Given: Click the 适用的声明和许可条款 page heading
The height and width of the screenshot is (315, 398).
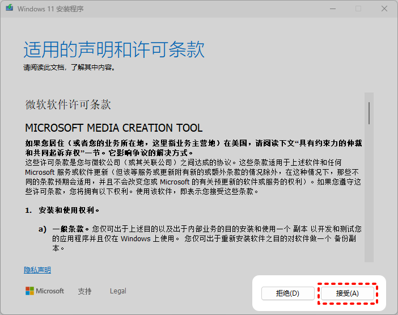Looking at the screenshot, I should click(x=114, y=50).
